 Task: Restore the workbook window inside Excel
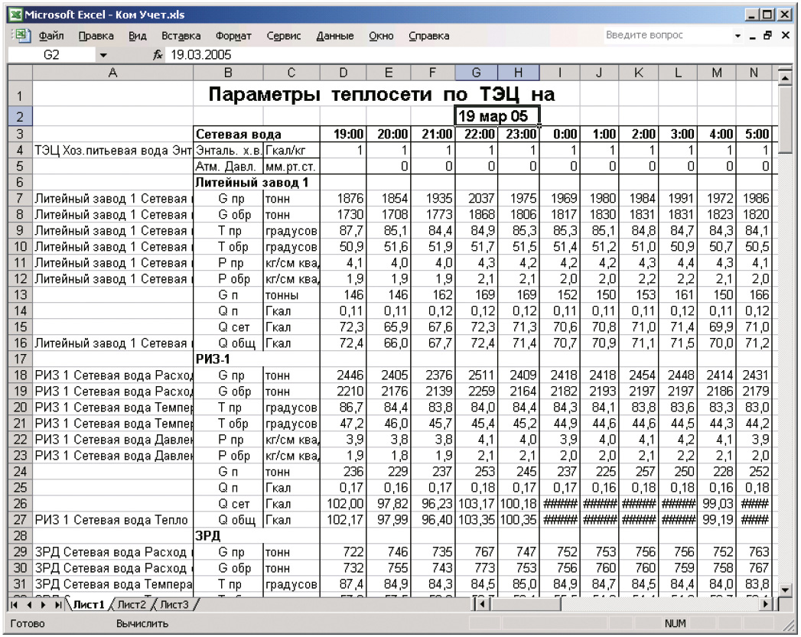coord(768,36)
